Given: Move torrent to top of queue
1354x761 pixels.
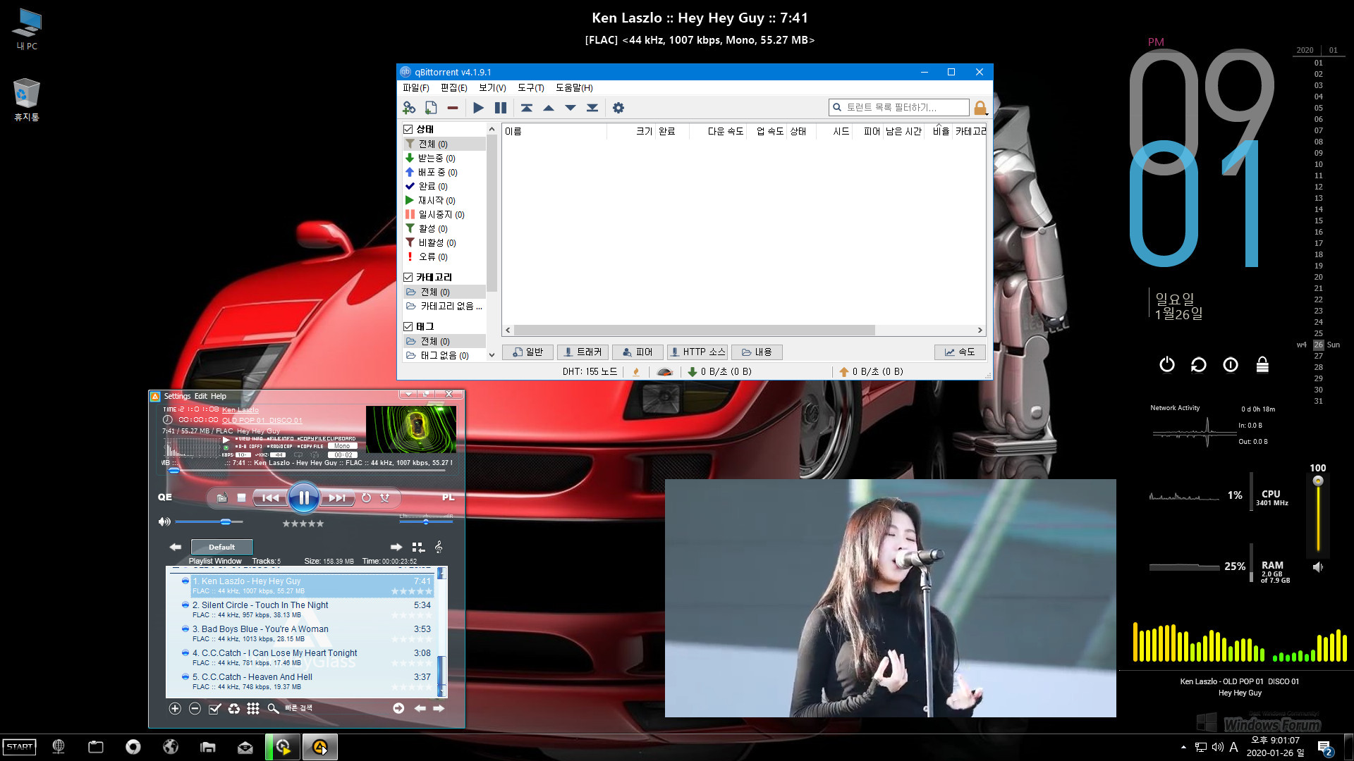Looking at the screenshot, I should pos(526,108).
